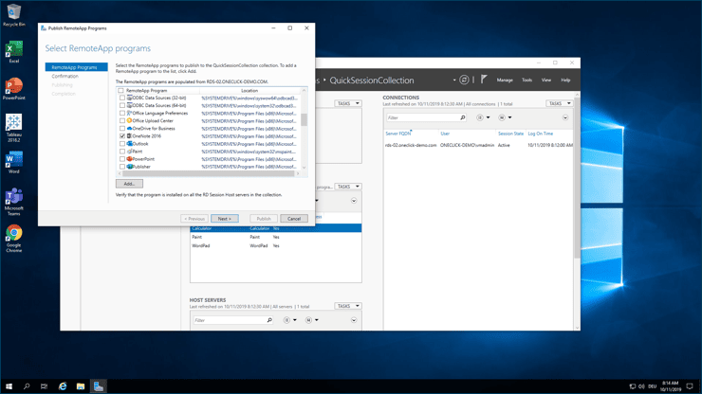Open Excel desktop shortcut
This screenshot has height=394, width=702.
[x=14, y=50]
